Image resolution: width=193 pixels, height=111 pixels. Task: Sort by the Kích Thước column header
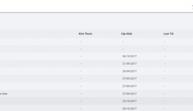click(x=85, y=34)
